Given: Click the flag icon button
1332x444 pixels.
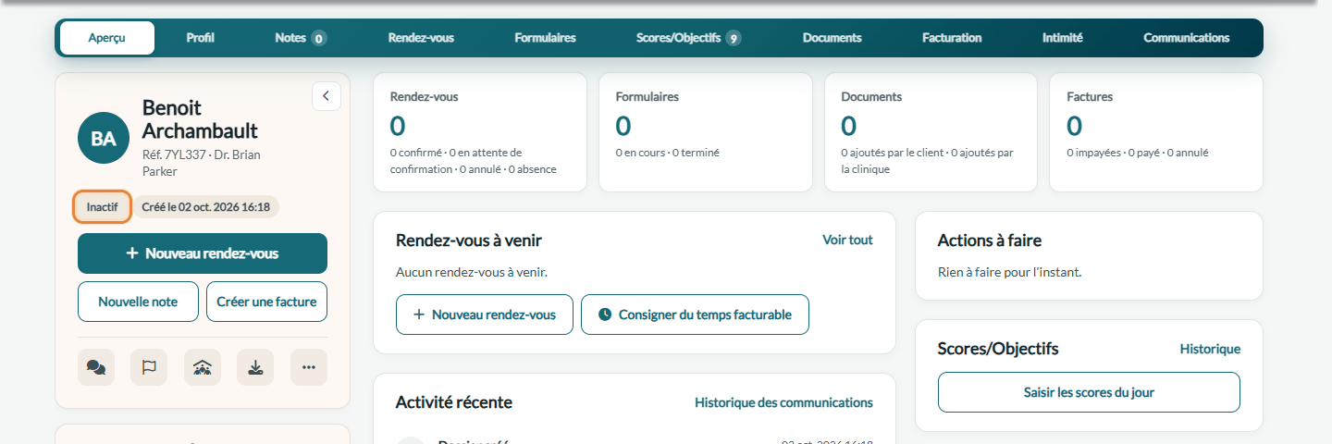Looking at the screenshot, I should pos(149,367).
